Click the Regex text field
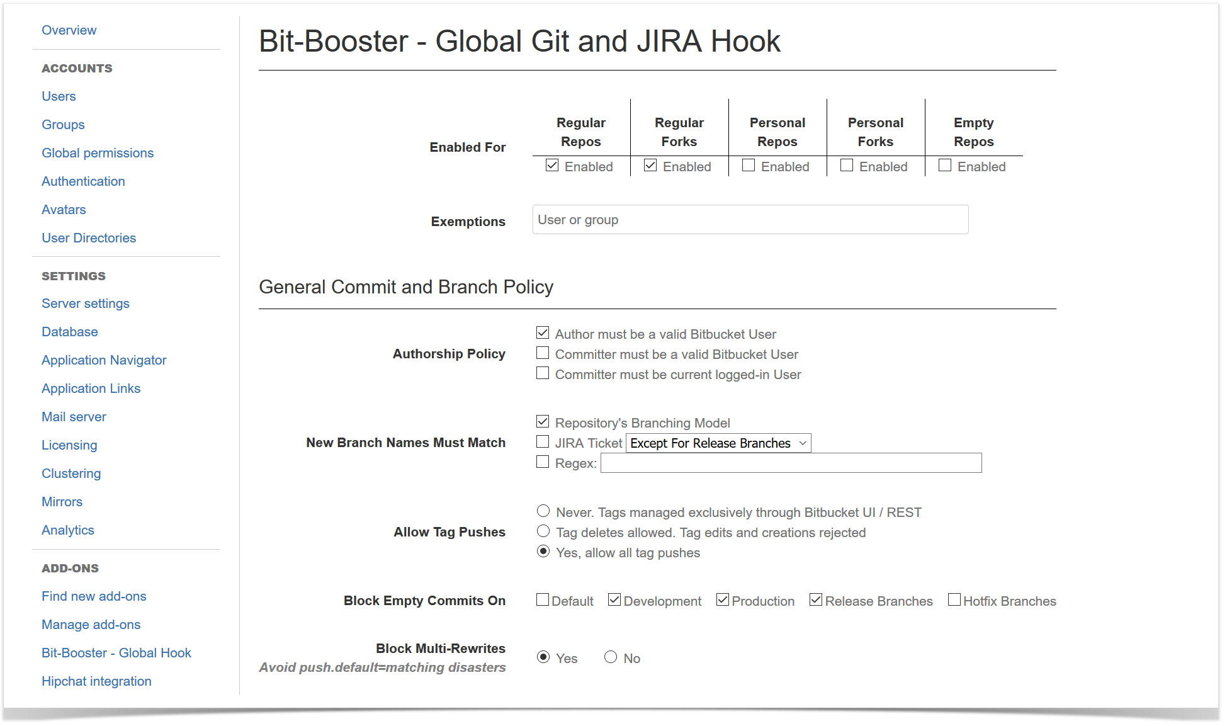Screen dimensions: 1227x726 [791, 463]
